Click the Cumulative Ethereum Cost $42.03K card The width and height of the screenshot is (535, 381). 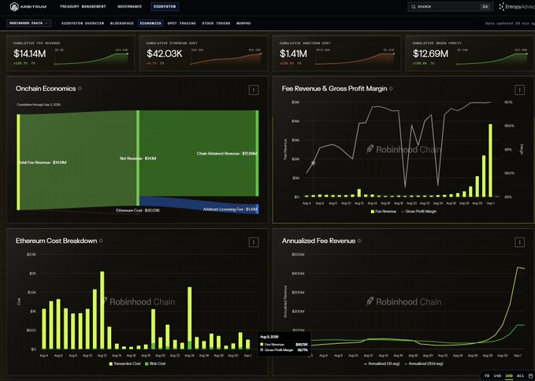click(x=204, y=54)
